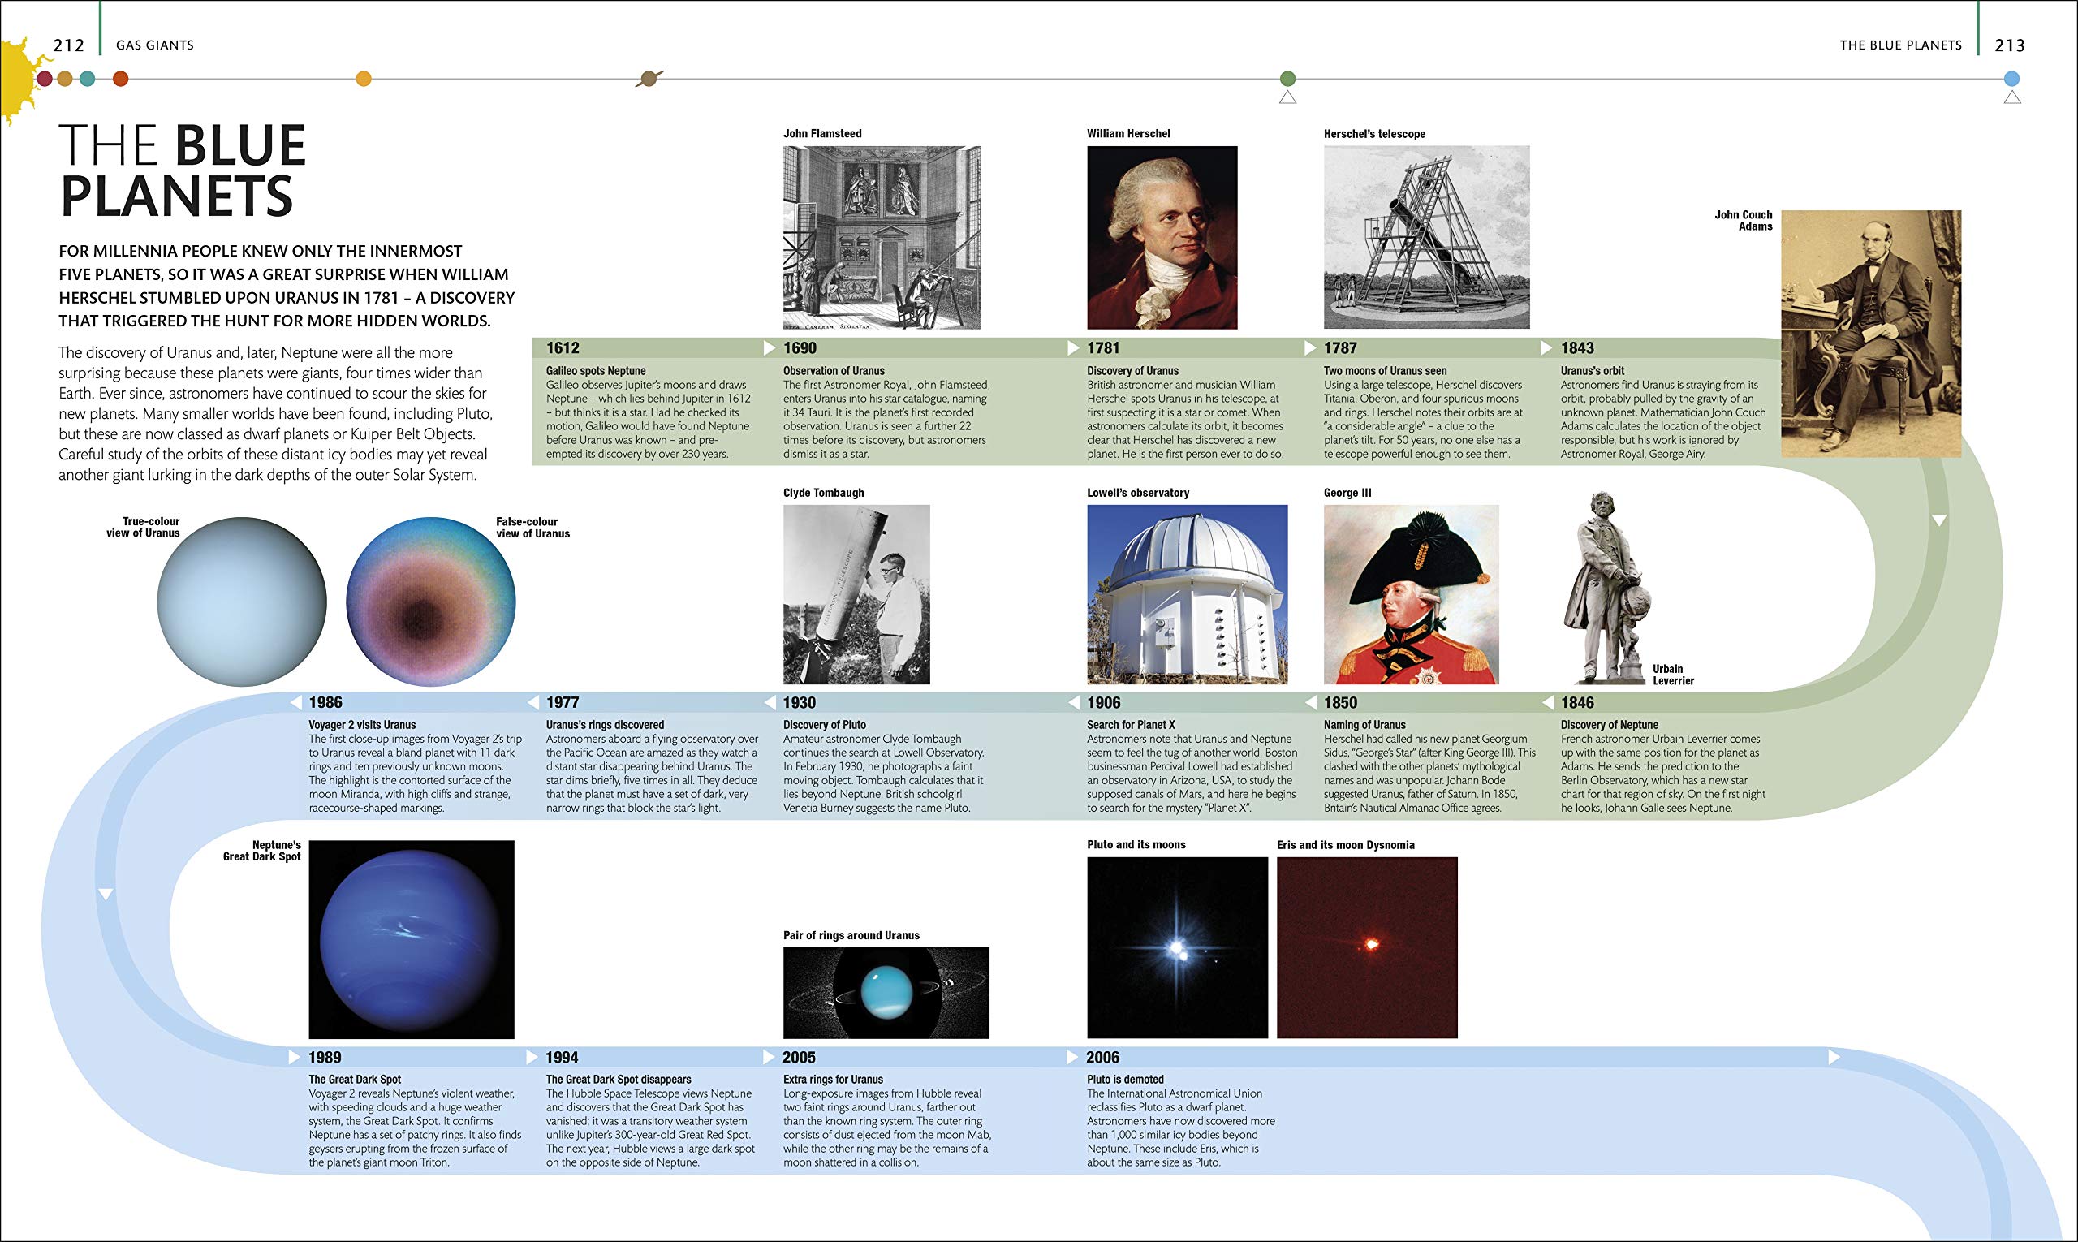Click the 'Search for Planet X' heading
This screenshot has height=1242, width=2078.
(1131, 725)
